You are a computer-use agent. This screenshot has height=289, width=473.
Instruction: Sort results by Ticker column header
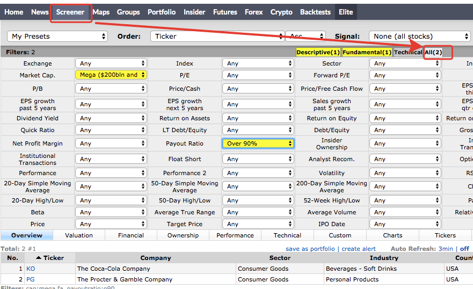pos(53,258)
